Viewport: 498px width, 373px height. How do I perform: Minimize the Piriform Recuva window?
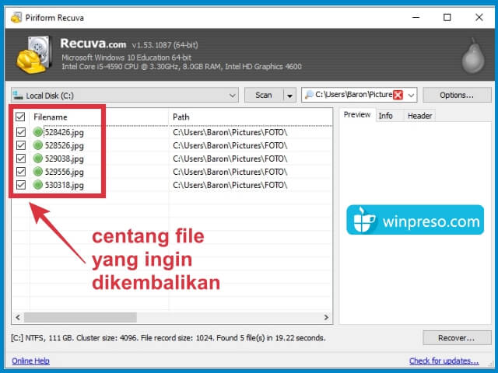click(x=416, y=17)
